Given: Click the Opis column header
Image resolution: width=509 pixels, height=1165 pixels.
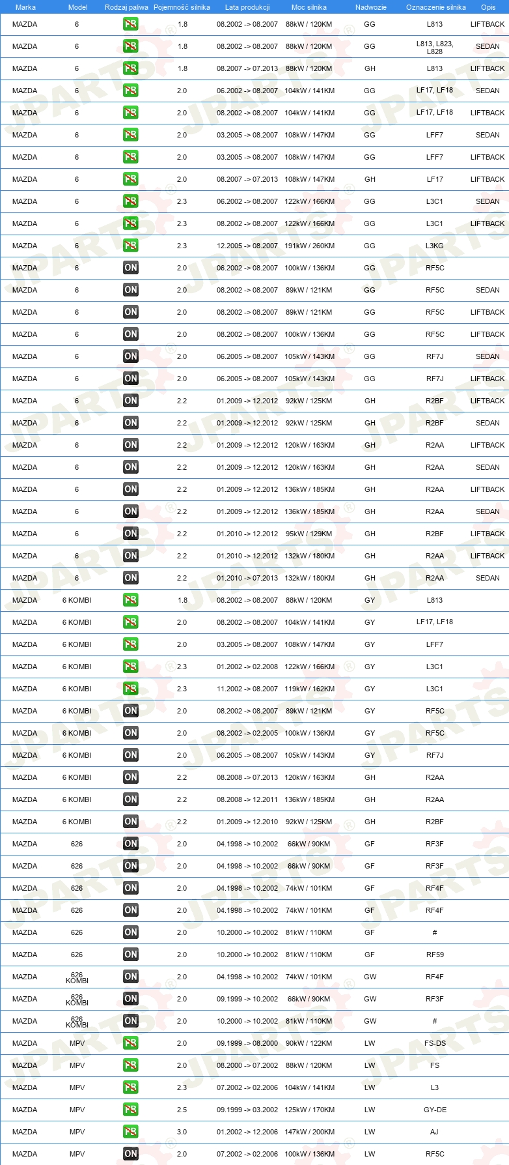Looking at the screenshot, I should tap(488, 7).
